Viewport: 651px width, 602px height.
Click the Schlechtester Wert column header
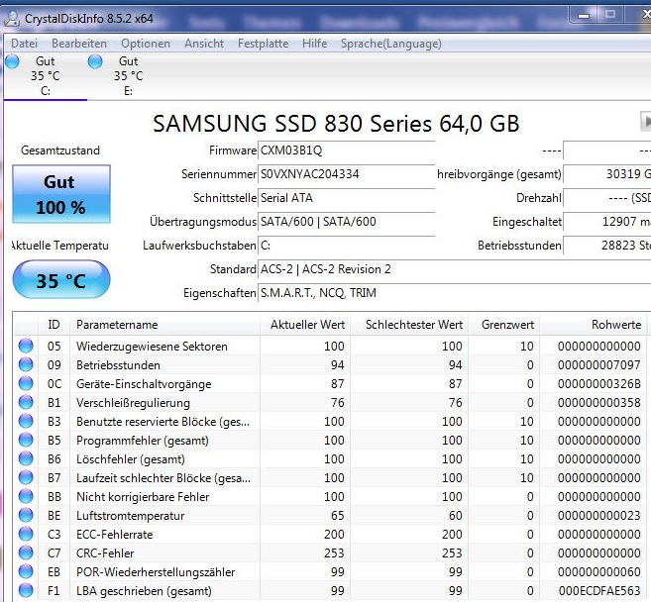(x=409, y=325)
